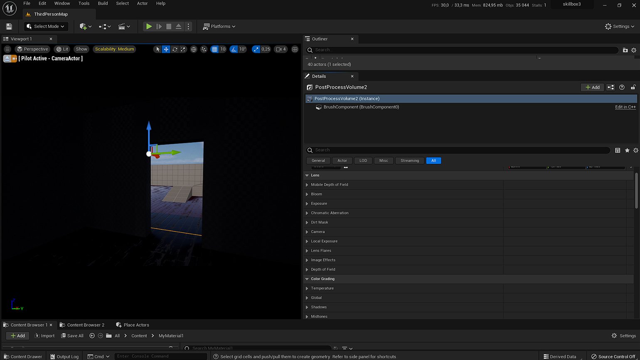Toggle the pilot camera view icon

[14, 59]
